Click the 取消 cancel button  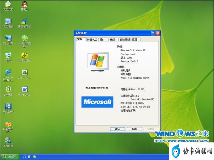pos(134,129)
